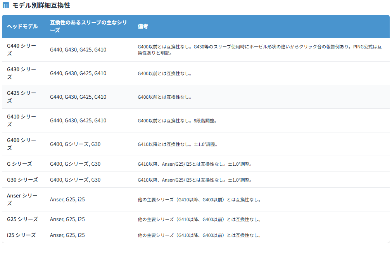
Task: Click the G シリーズ row label
Action: pyautogui.click(x=19, y=164)
